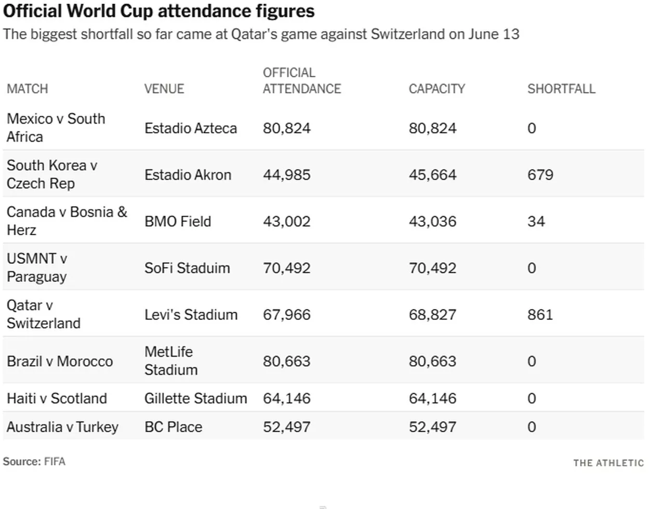
Task: Click the Official World Cup attendance figures title
Action: point(159,11)
